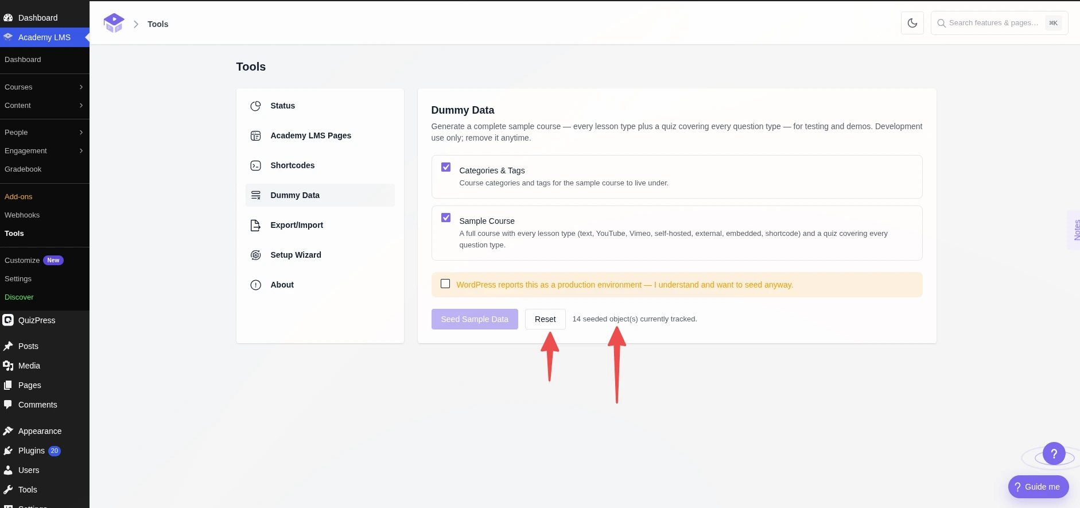Open Customize with the New badge
This screenshot has width=1080, height=508.
click(x=45, y=261)
